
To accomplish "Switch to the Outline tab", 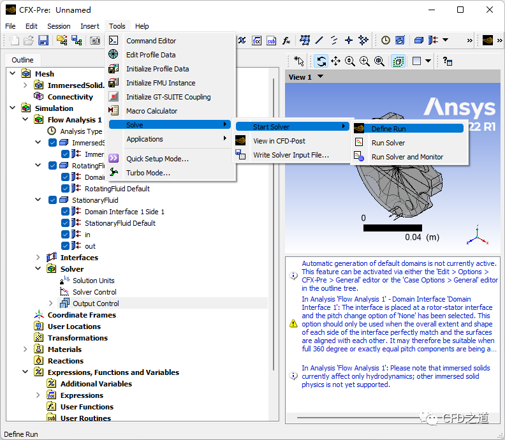I will click(x=22, y=60).
